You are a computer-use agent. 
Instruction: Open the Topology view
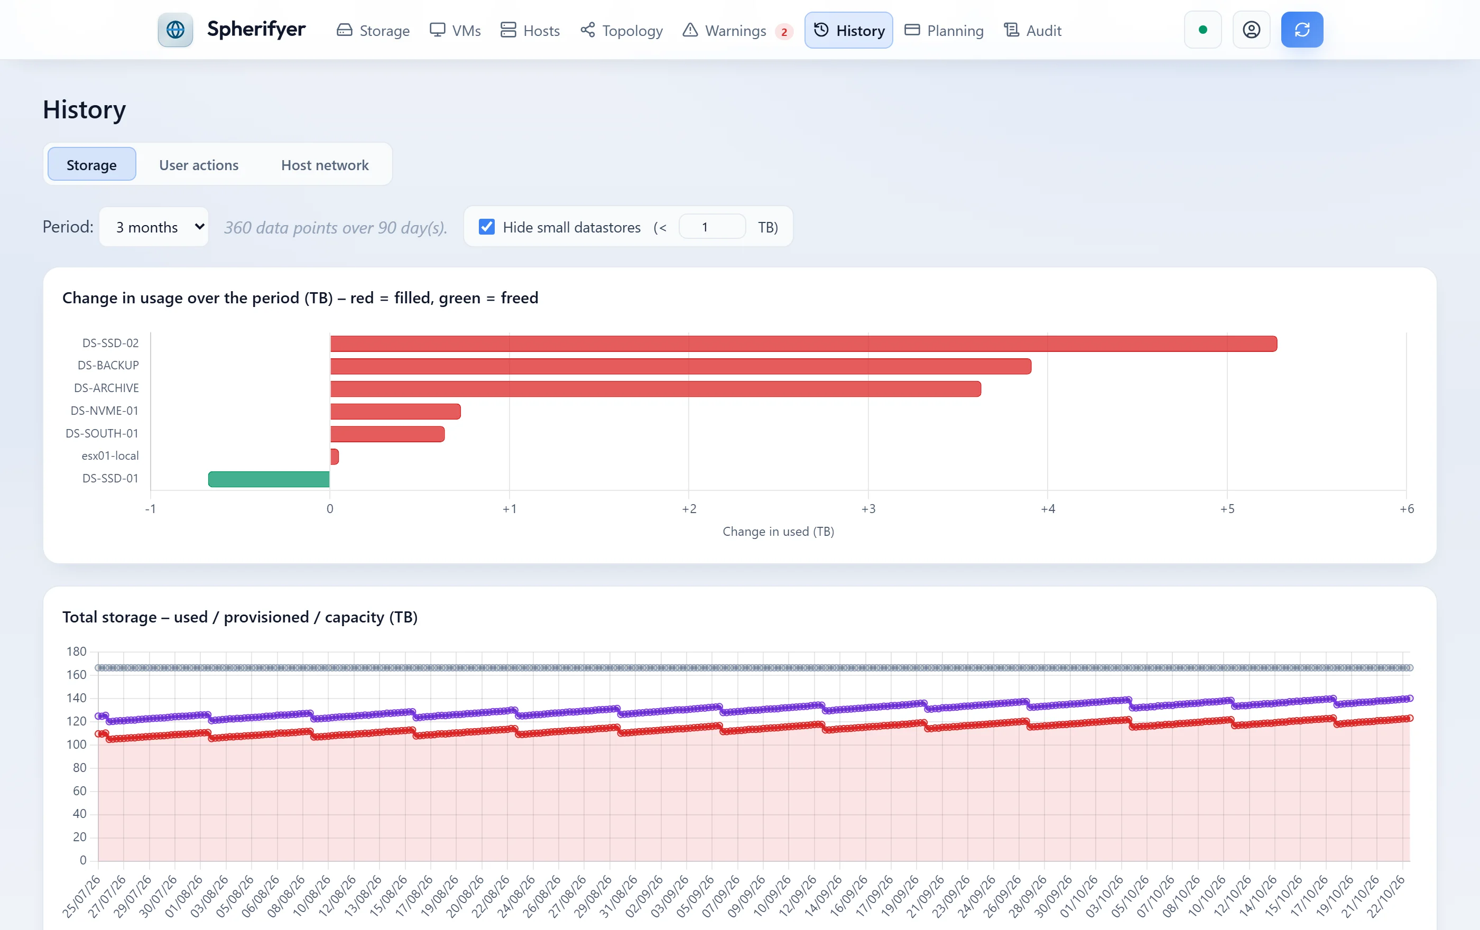(x=622, y=30)
